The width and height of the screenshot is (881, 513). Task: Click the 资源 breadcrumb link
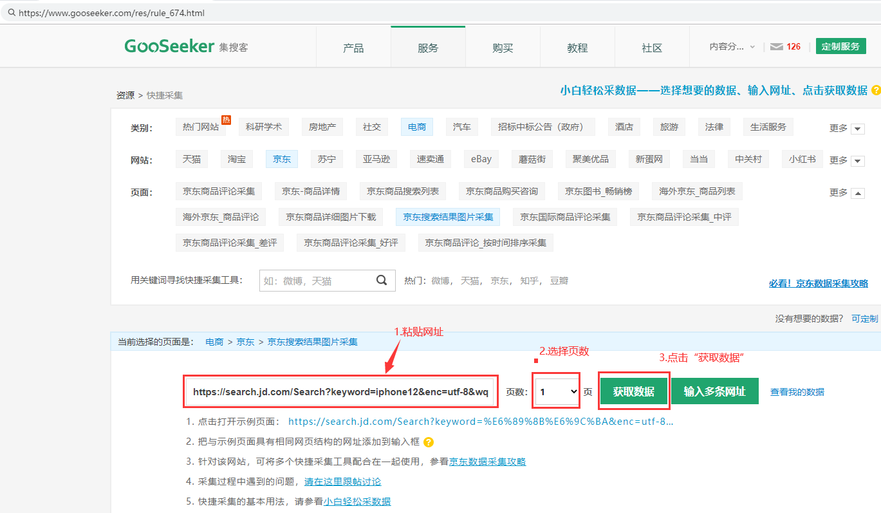click(125, 95)
